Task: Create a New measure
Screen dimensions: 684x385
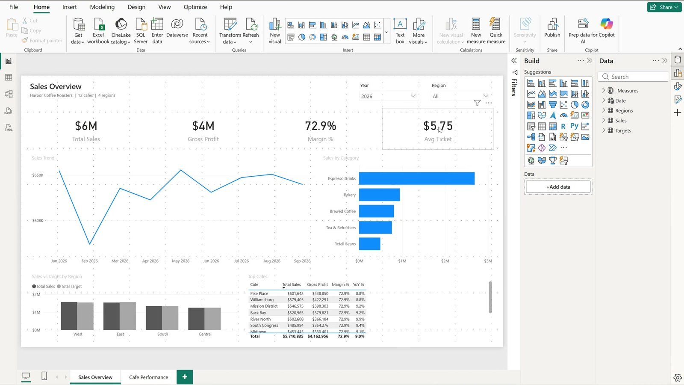Action: click(x=476, y=31)
